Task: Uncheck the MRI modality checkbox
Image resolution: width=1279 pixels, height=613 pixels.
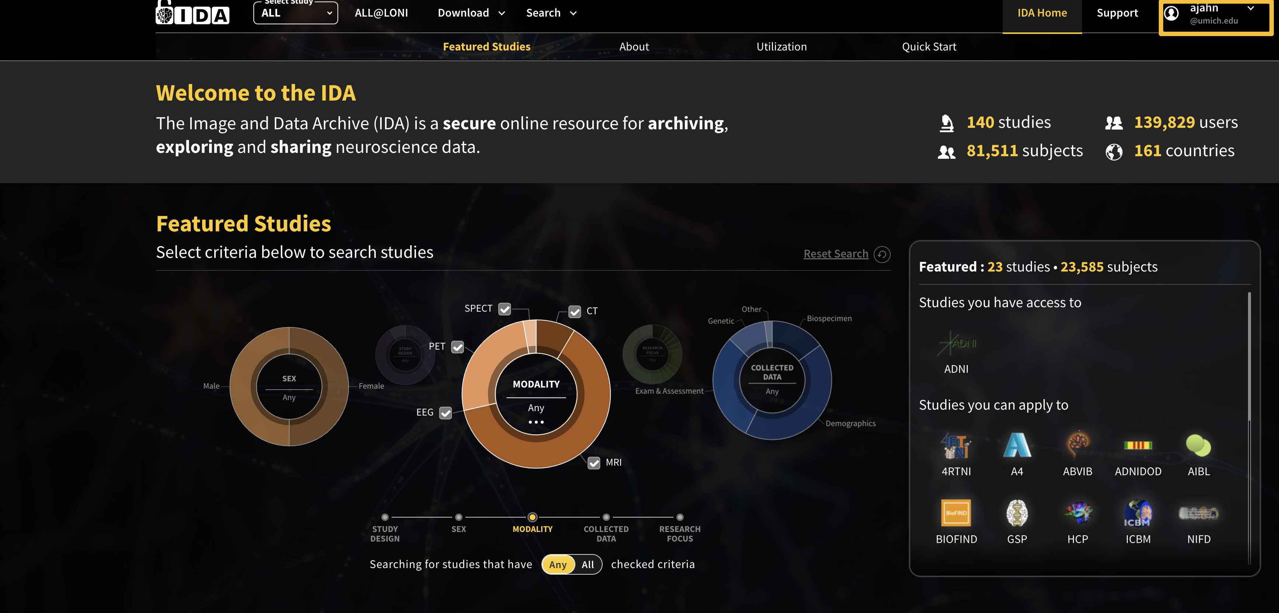Action: 594,463
